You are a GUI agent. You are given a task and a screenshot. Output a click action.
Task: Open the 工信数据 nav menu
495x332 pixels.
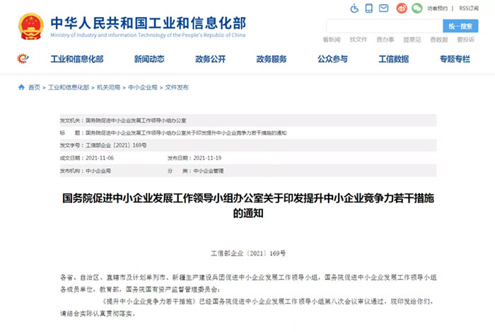click(x=394, y=59)
